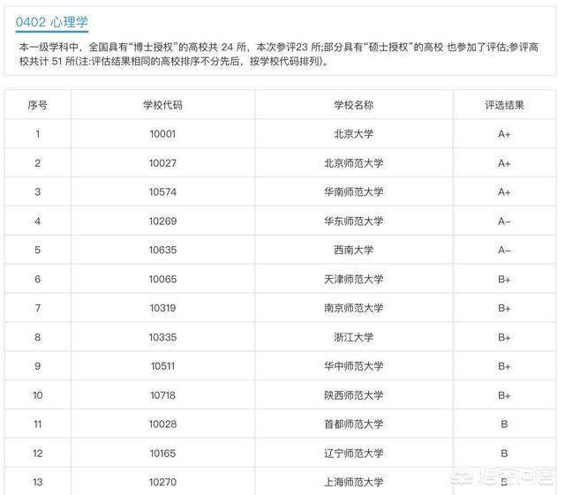The width and height of the screenshot is (565, 495).
Task: Select the 陕西师范大学 cell
Action: (x=353, y=395)
